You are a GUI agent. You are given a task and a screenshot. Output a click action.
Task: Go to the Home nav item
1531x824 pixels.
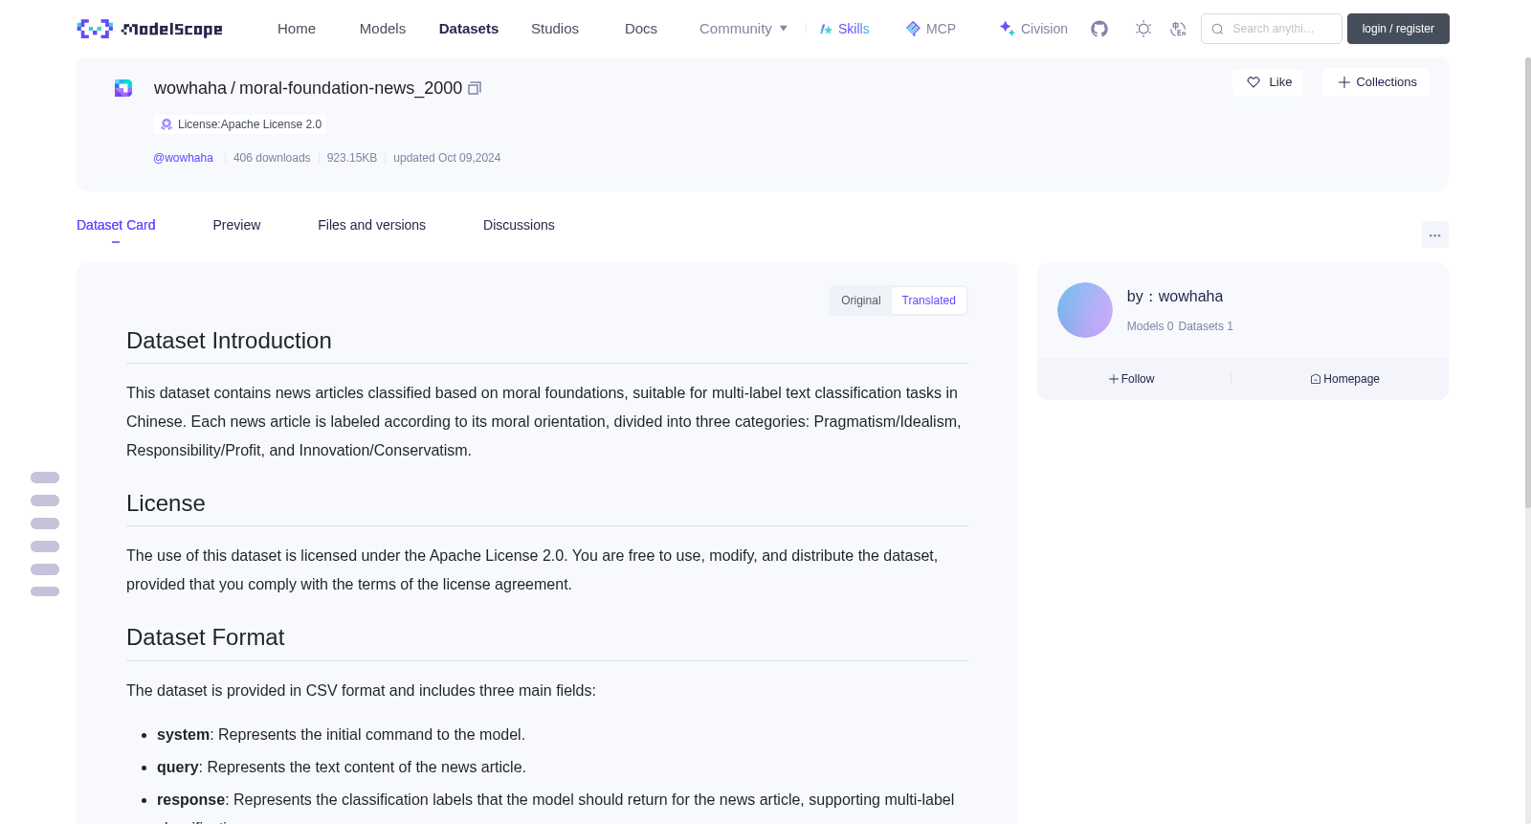(297, 29)
